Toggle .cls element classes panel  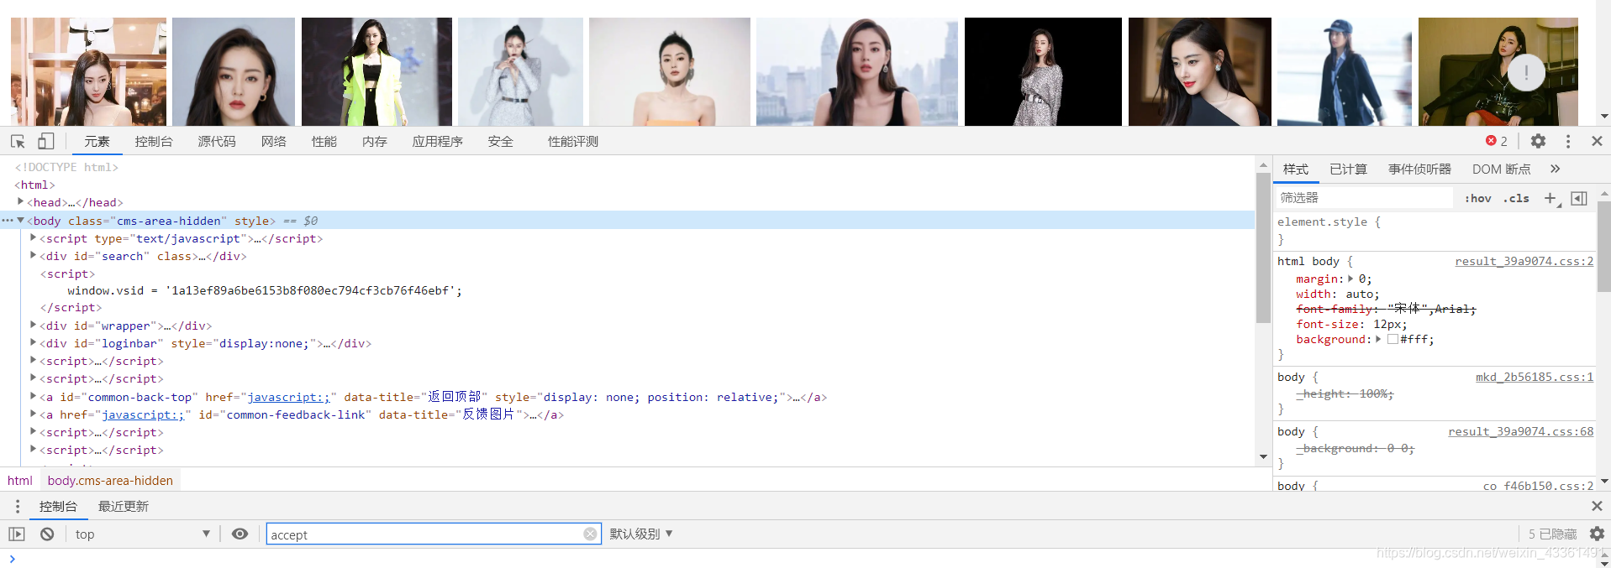tap(1516, 198)
